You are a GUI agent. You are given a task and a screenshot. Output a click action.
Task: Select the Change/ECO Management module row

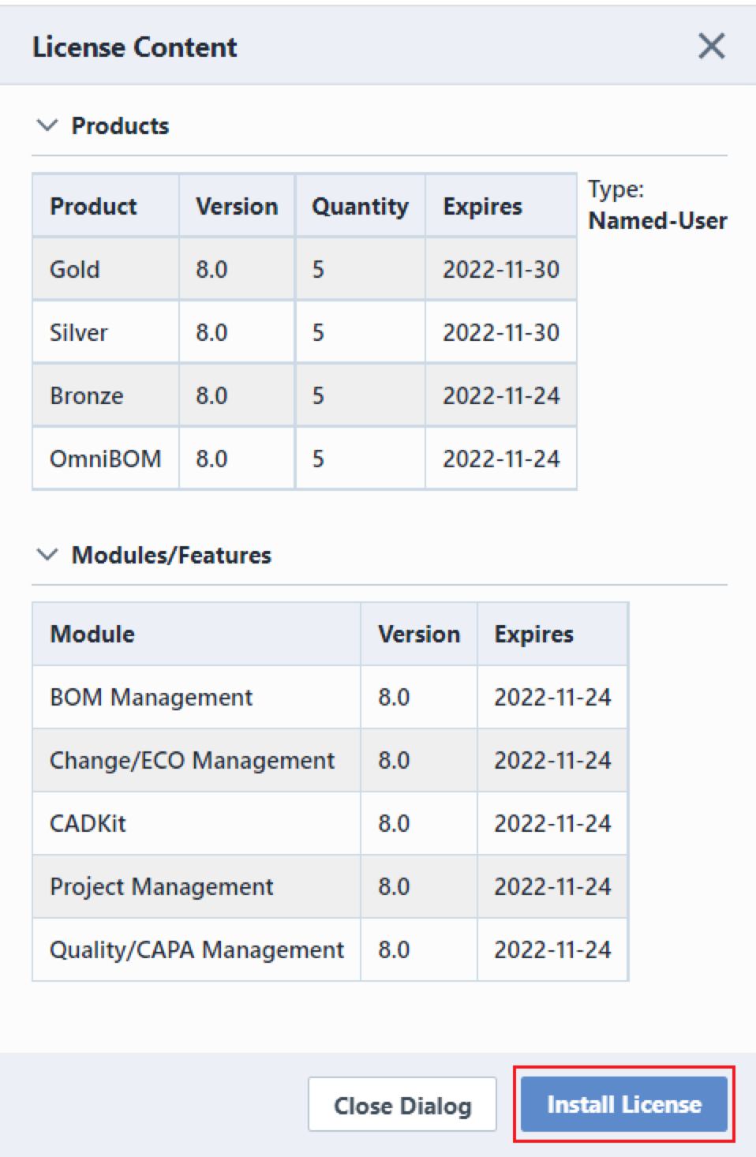point(330,760)
